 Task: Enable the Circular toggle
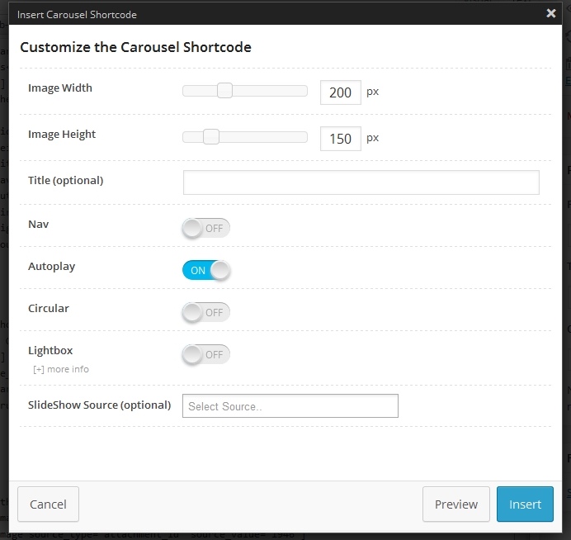click(205, 312)
